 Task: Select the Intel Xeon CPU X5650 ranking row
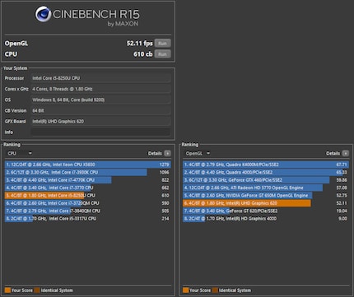[88, 165]
